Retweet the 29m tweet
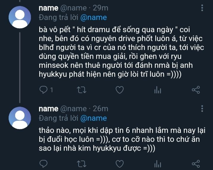Screen dimensions: 213x170 [81, 90]
